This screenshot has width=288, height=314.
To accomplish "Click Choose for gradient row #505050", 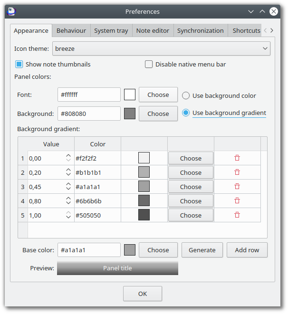I will point(191,215).
